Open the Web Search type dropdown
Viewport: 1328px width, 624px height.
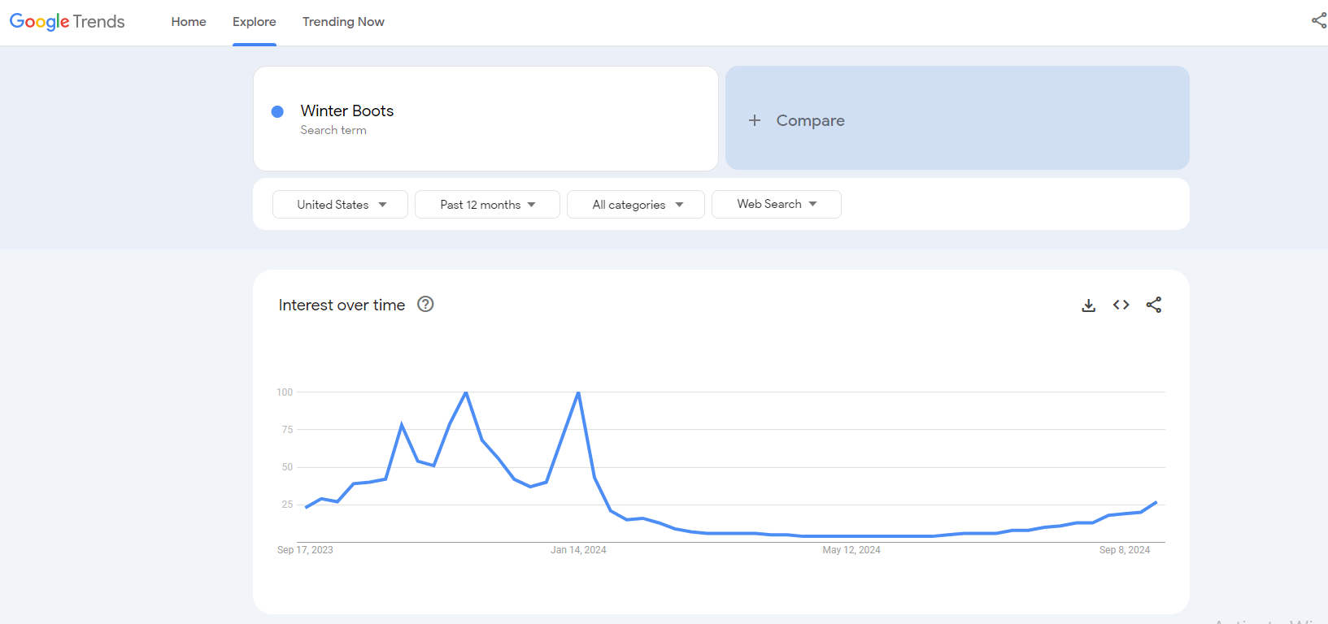[x=777, y=204]
